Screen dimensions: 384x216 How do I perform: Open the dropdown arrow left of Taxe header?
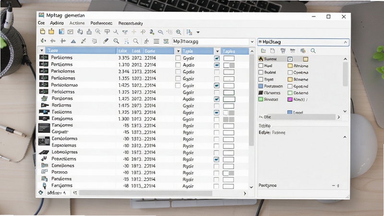pyautogui.click(x=42, y=50)
